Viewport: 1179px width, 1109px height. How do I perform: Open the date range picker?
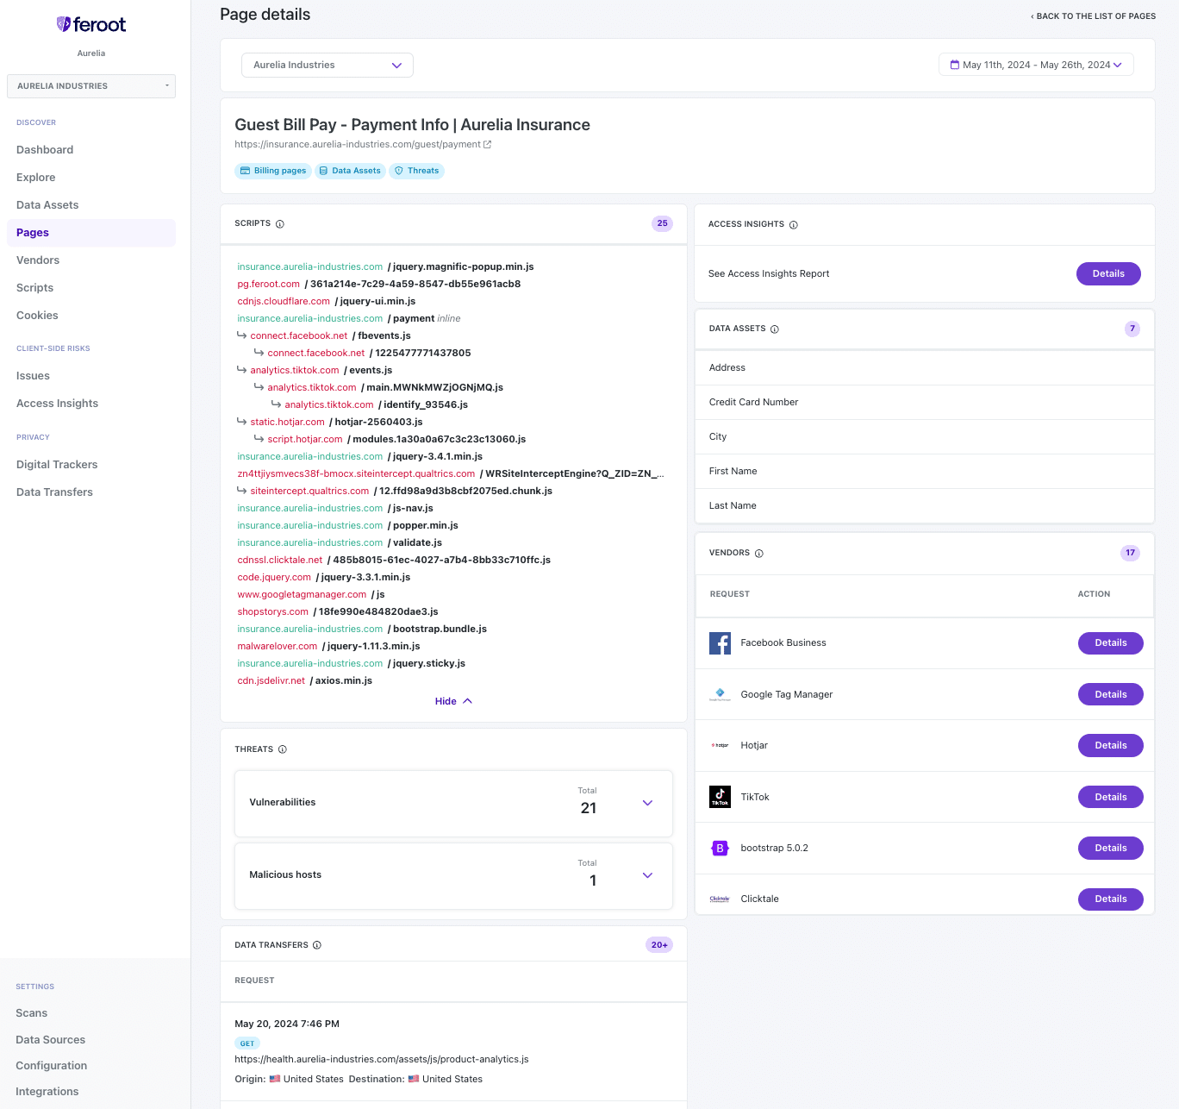(x=1036, y=66)
